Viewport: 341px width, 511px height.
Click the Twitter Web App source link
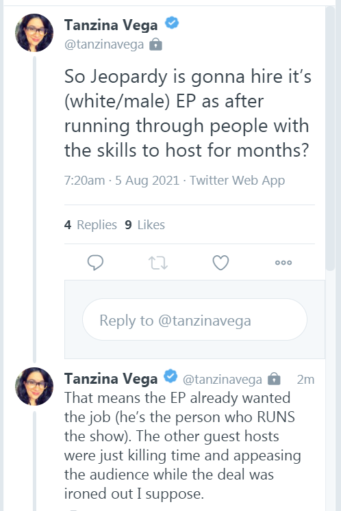(237, 180)
